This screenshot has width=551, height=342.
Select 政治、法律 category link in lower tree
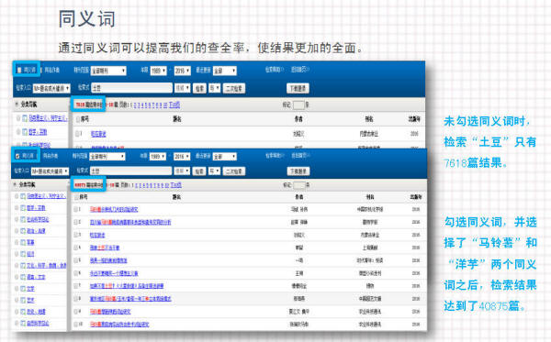[x=36, y=231]
